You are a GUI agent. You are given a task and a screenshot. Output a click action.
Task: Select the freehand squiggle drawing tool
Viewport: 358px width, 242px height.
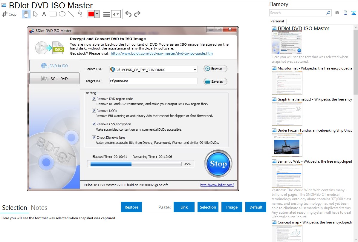(80, 14)
